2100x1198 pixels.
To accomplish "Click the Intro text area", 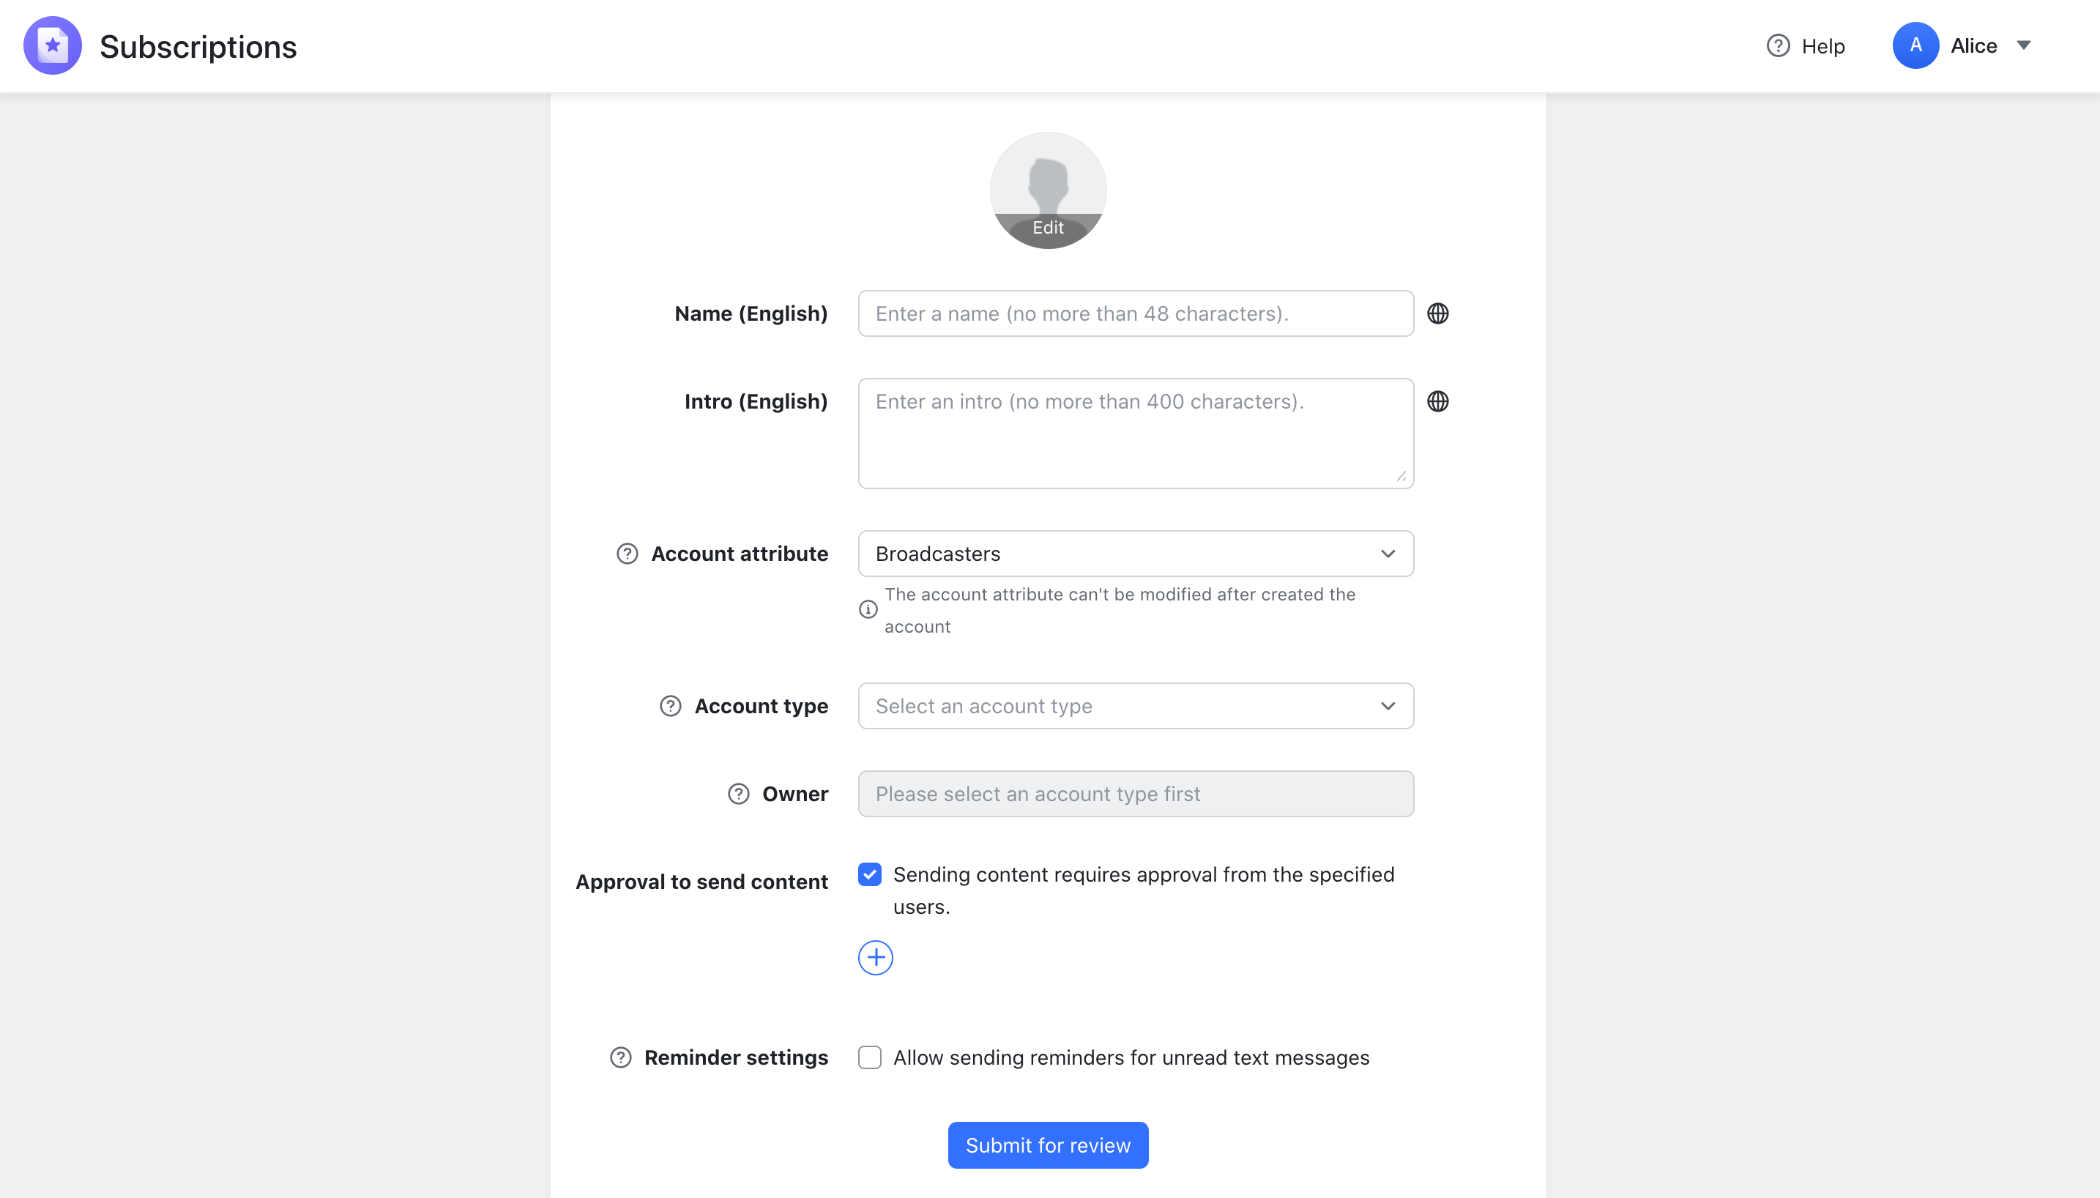I will point(1133,432).
